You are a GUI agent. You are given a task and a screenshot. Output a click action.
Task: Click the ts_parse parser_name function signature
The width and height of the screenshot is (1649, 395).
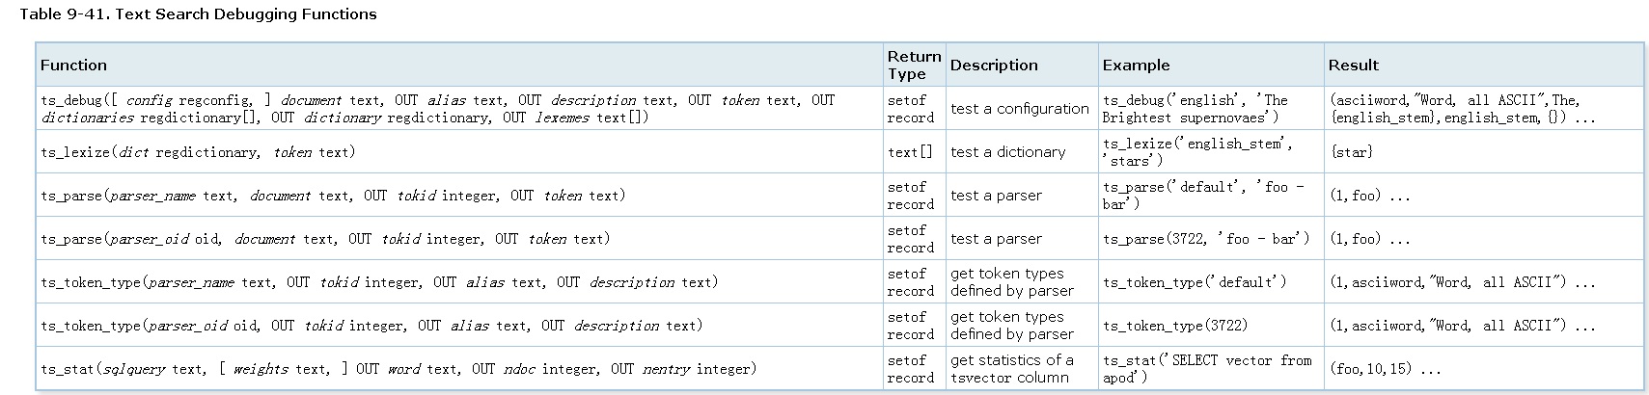click(333, 196)
